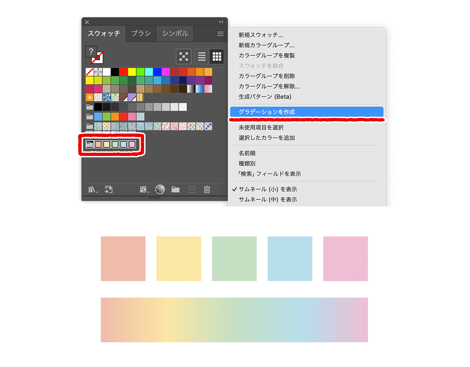470x367 pixels.
Task: Click the swatch list scroll-up arrow
Action: coord(220,72)
